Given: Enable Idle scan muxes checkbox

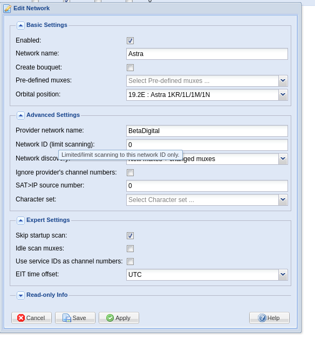Looking at the screenshot, I should 130,248.
